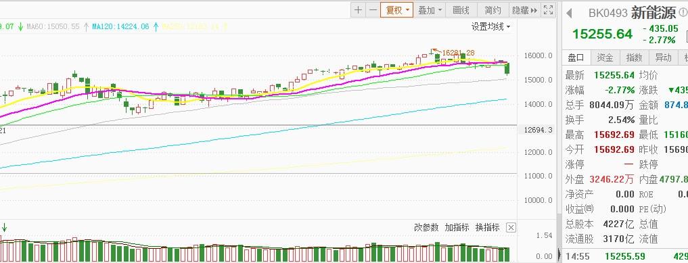This screenshot has height=263, width=688.
Task: Click the 涨幅 -2.77% row value
Action: tap(620, 91)
